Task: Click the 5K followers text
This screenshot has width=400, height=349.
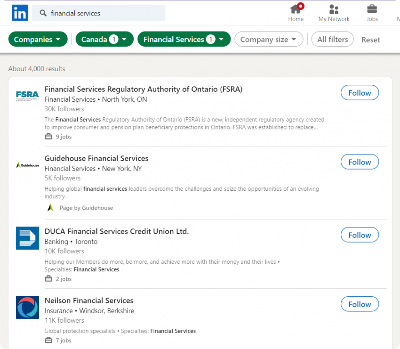Action: pos(63,178)
